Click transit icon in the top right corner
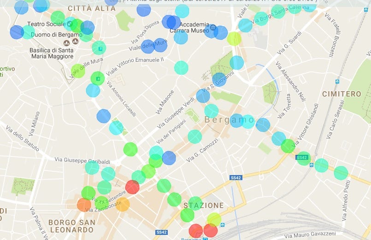 coord(366,10)
